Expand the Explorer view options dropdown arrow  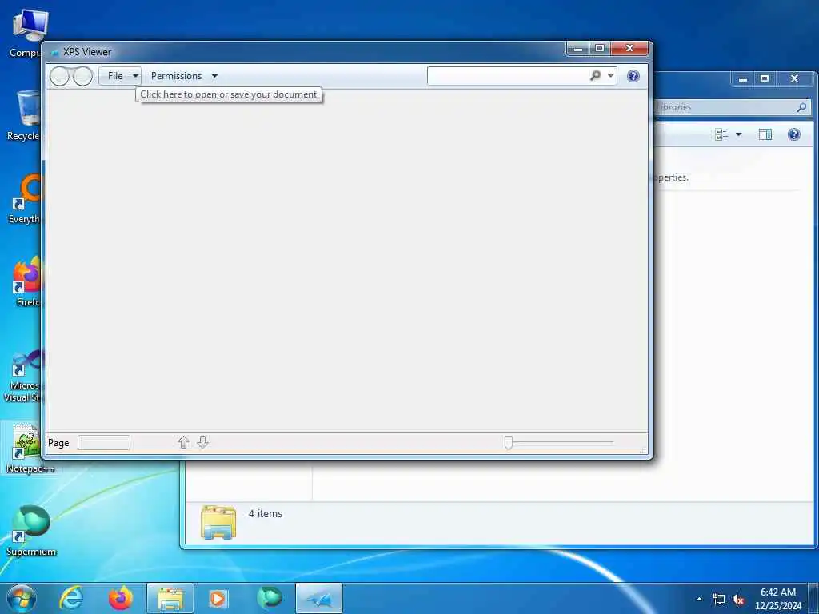pyautogui.click(x=738, y=134)
